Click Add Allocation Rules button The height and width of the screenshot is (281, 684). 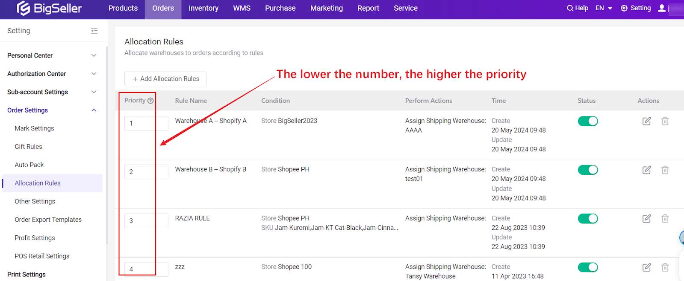(165, 79)
